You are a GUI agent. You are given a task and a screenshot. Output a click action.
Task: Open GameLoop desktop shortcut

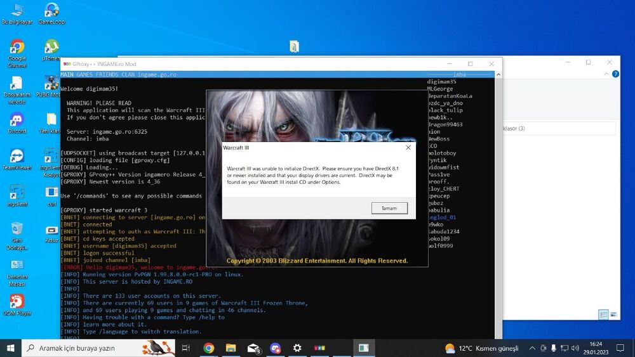pyautogui.click(x=51, y=11)
